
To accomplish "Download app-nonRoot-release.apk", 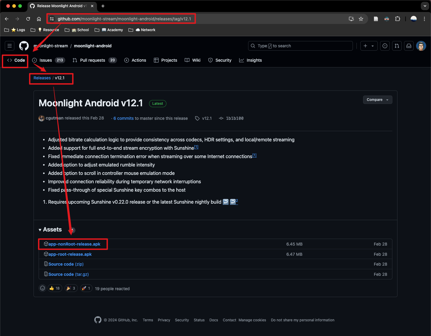I will pyautogui.click(x=74, y=244).
